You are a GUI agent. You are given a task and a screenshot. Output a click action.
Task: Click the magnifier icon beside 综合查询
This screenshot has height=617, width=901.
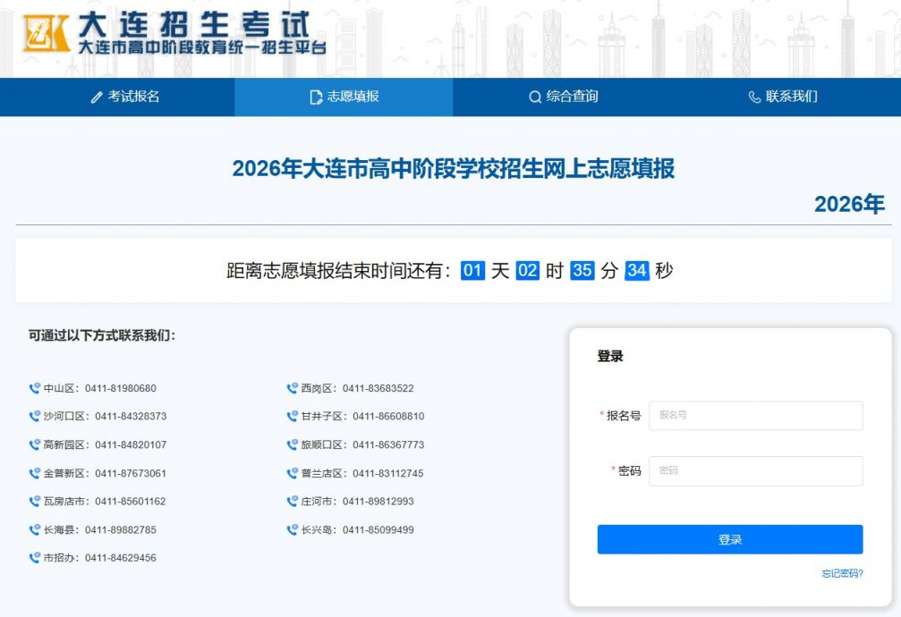535,97
